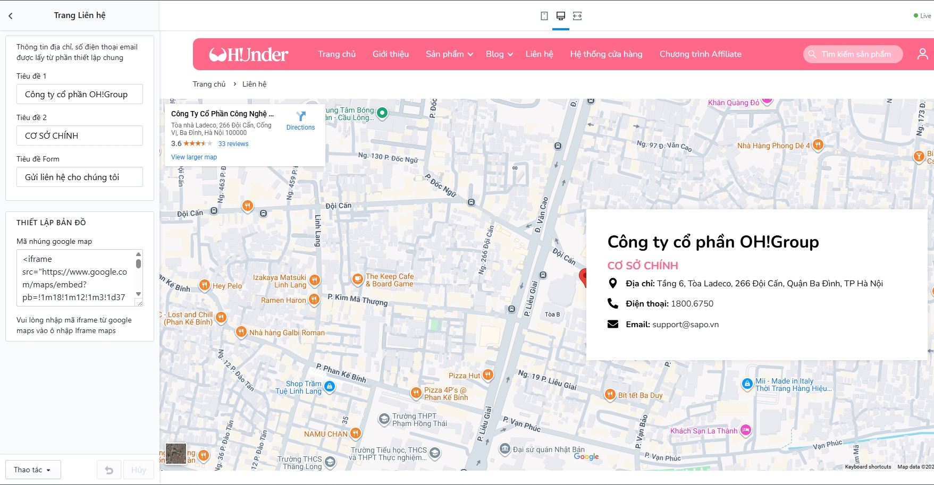
Task: Click the Mii - Made in Italy shop pin
Action: click(x=747, y=383)
